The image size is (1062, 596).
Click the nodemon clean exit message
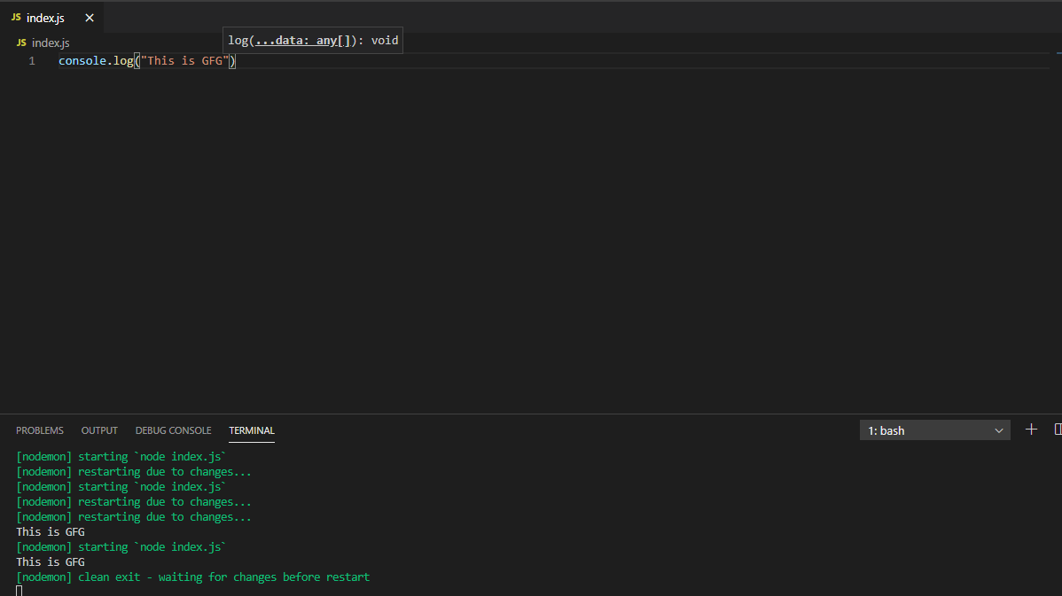pyautogui.click(x=192, y=577)
